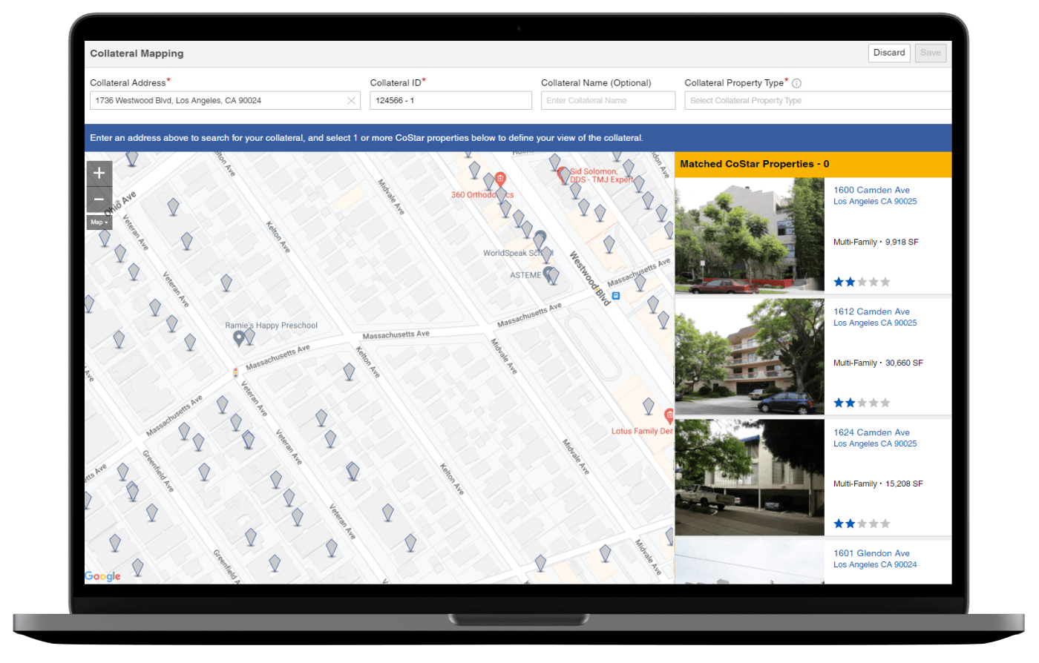Click the bus stop icon on Westwood Blvd
Viewport: 1039px width, 663px height.
click(x=615, y=295)
